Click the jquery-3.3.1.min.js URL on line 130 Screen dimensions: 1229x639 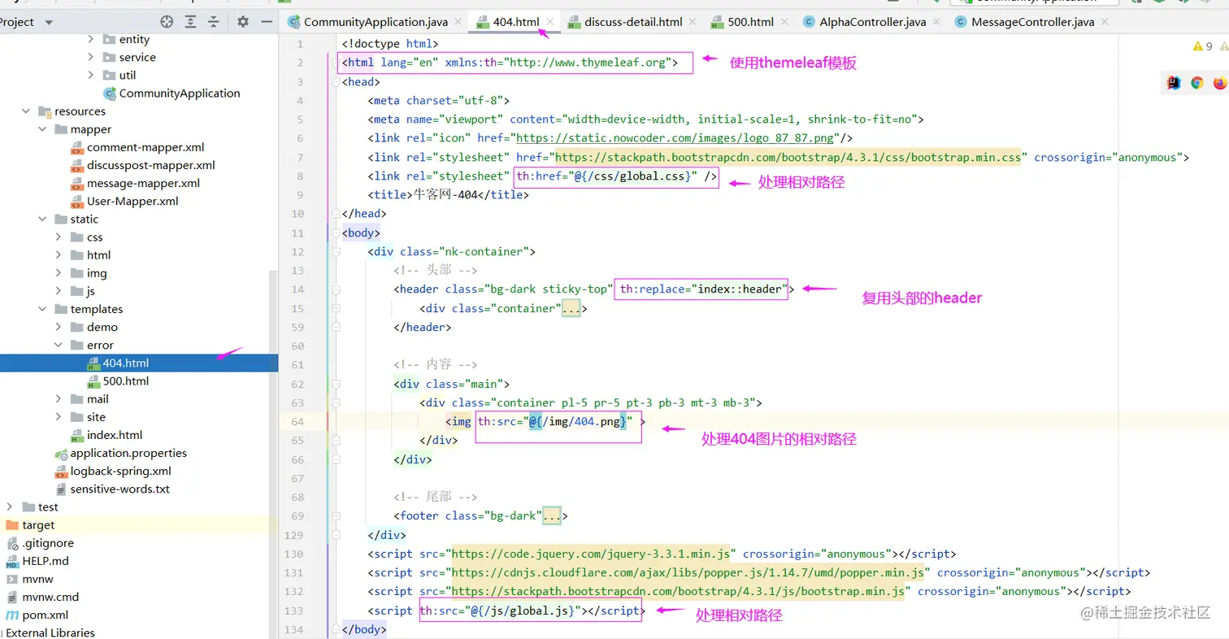point(591,554)
